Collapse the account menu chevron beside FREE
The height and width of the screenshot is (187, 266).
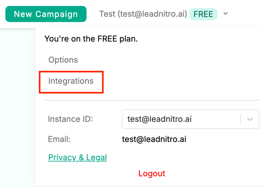click(x=226, y=14)
